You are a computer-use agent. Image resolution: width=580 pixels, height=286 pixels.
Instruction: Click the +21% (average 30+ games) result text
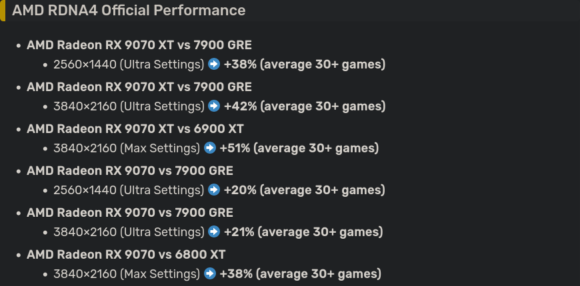pyautogui.click(x=303, y=232)
